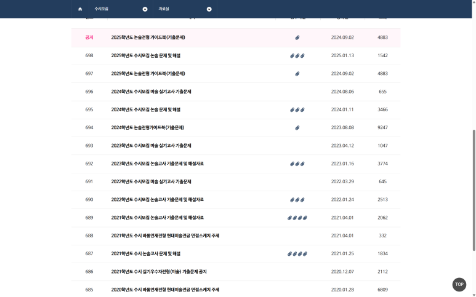
Task: Click the dropdown arrow next to 수시모집
Action: (145, 9)
